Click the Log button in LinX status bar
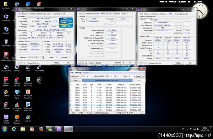213x139 pixels. click(142, 113)
